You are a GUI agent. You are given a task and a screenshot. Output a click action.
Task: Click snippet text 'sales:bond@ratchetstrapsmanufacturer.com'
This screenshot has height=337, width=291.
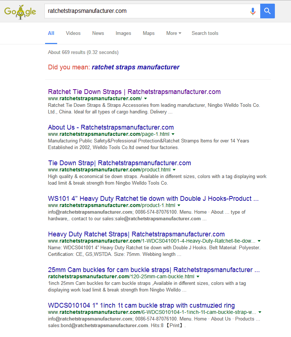(x=98, y=325)
